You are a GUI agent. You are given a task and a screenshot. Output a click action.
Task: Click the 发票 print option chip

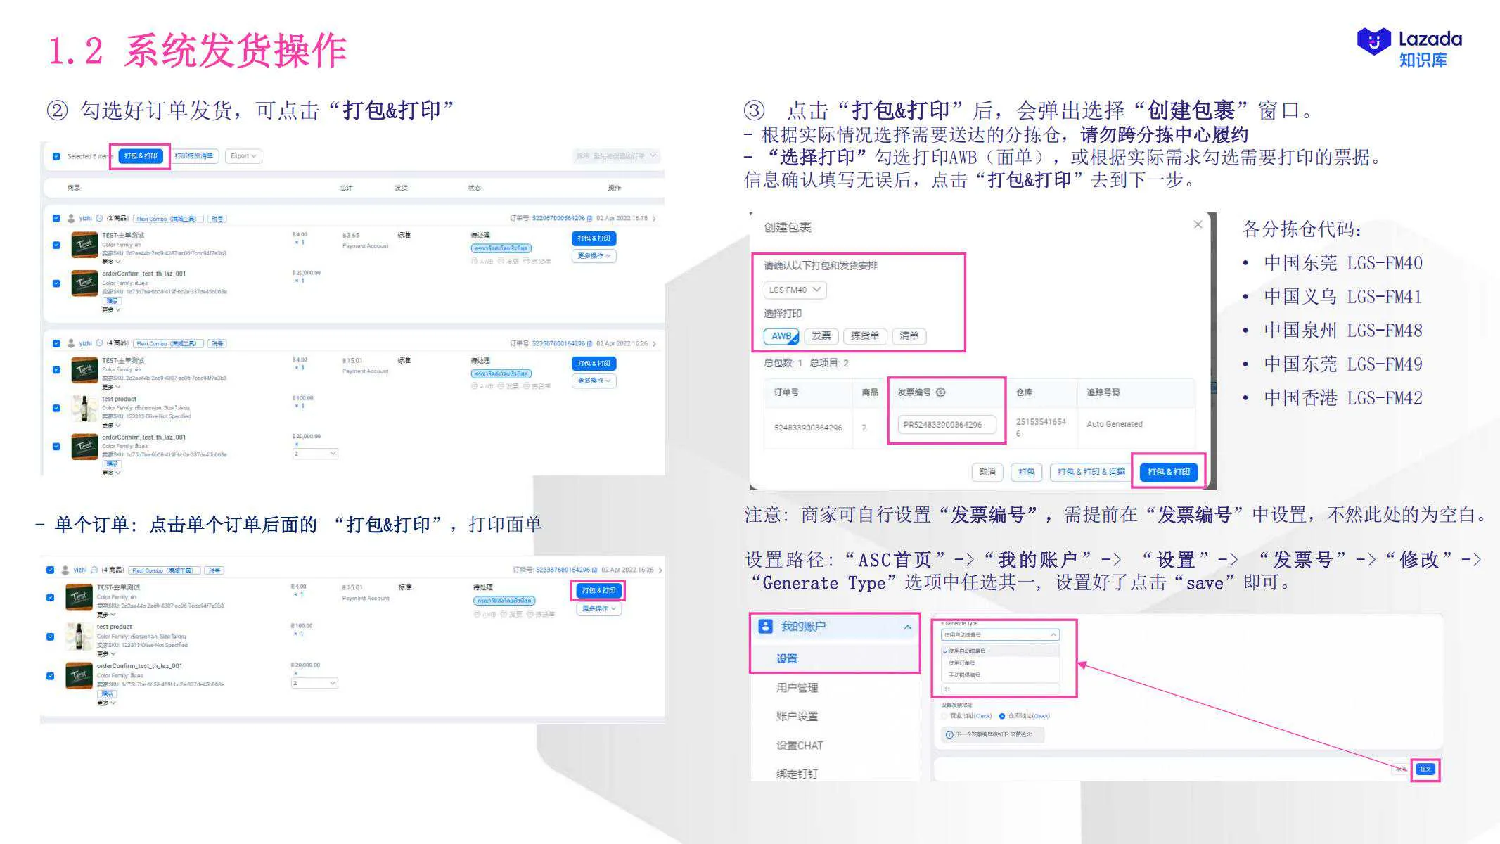point(821,336)
